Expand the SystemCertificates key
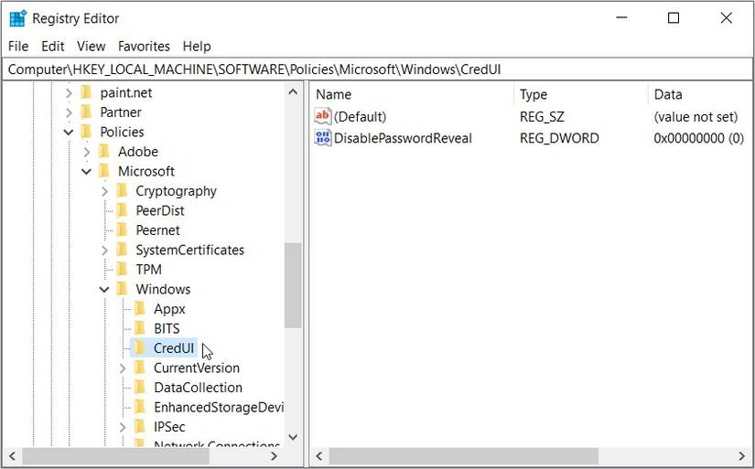The width and height of the screenshot is (755, 469). tap(104, 250)
